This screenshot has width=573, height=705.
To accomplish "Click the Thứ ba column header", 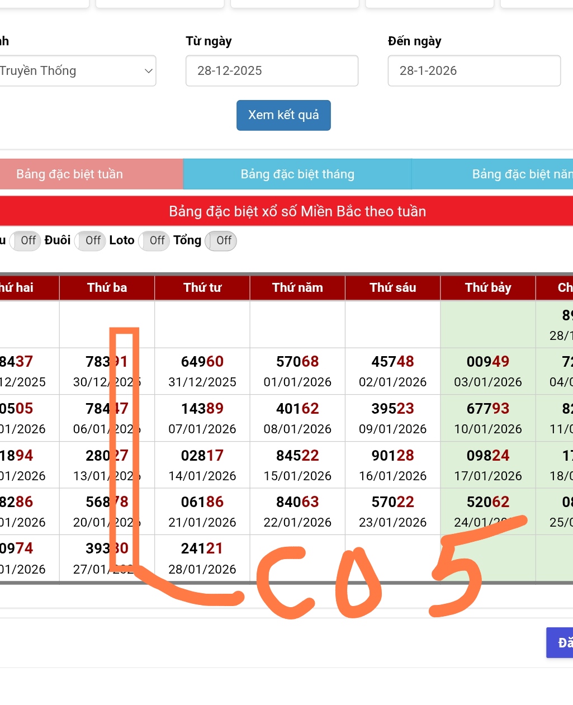I will click(x=107, y=287).
